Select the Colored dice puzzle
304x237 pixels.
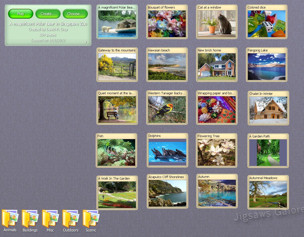[x=266, y=21]
